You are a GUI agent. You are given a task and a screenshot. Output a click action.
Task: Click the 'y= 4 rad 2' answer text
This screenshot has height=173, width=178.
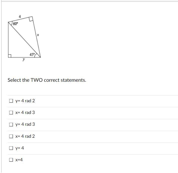point(25,101)
